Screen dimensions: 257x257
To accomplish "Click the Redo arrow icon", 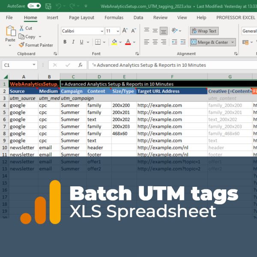I will (72, 6).
